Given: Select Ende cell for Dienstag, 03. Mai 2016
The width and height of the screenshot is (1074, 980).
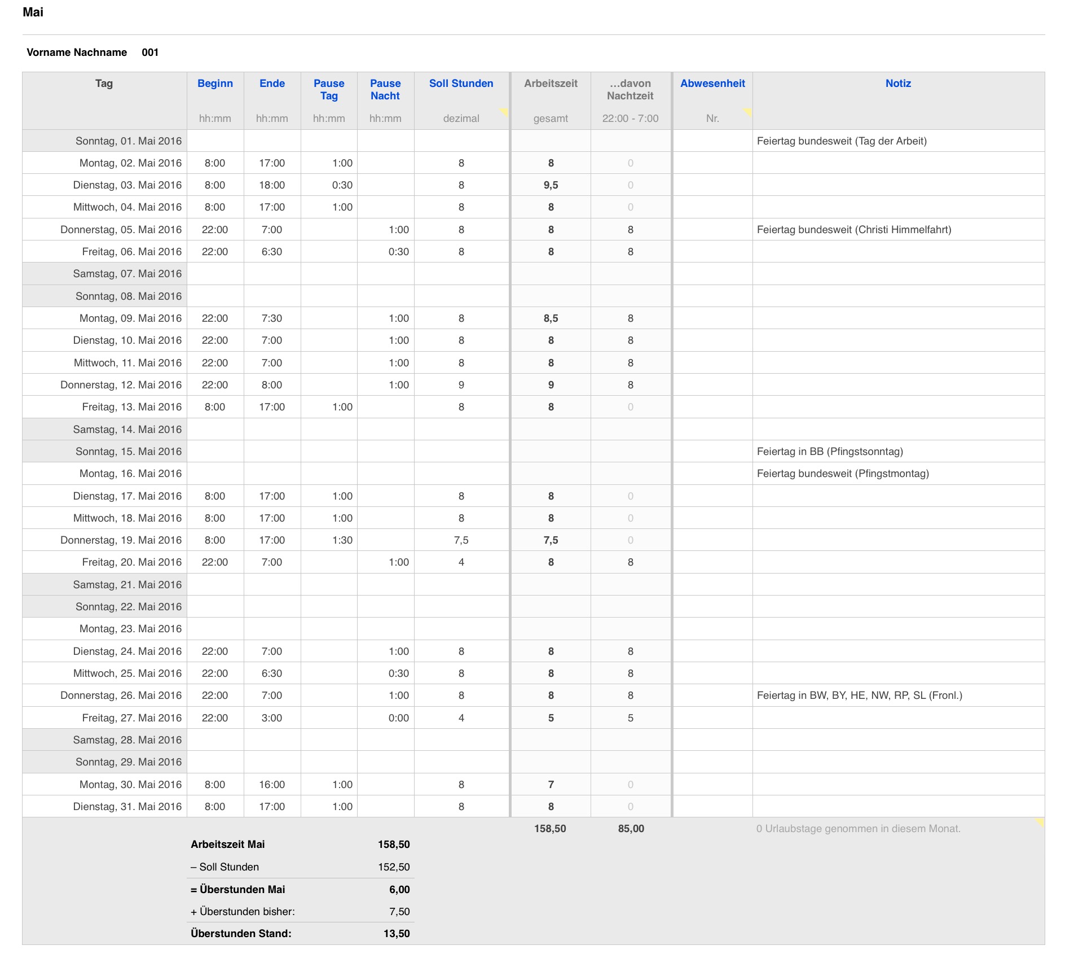Looking at the screenshot, I should pos(272,185).
